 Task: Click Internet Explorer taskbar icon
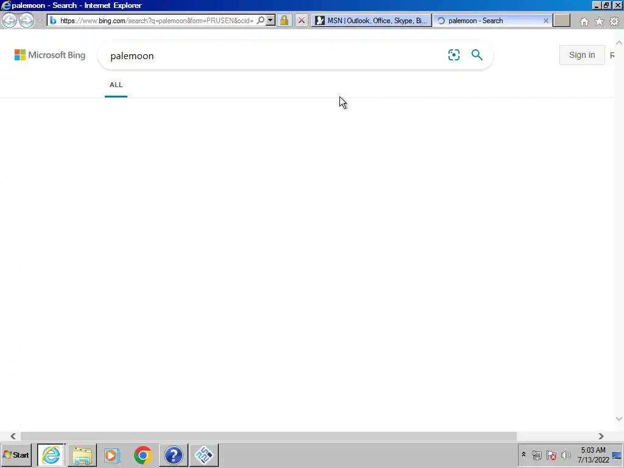51,455
